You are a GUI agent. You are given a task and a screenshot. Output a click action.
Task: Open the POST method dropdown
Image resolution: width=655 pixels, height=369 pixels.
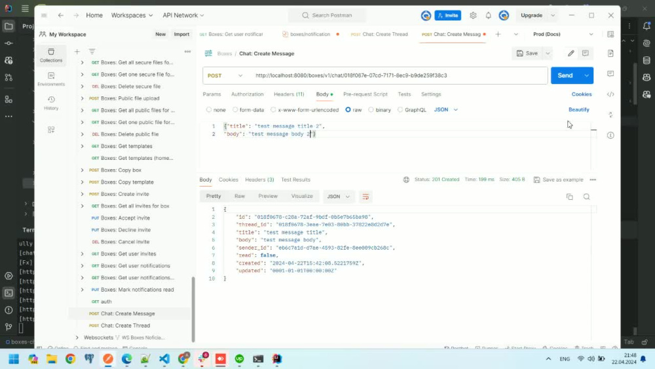click(225, 75)
